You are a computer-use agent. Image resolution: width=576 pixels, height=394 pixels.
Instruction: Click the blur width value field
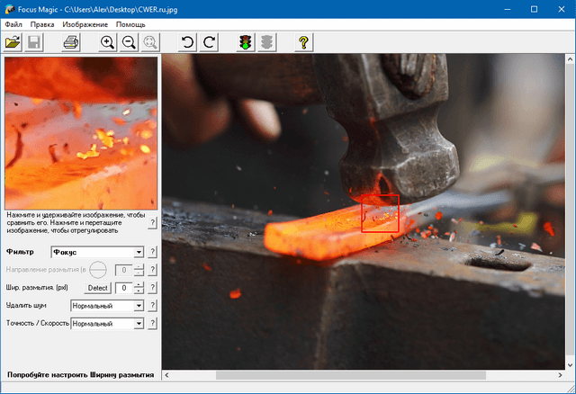point(122,288)
